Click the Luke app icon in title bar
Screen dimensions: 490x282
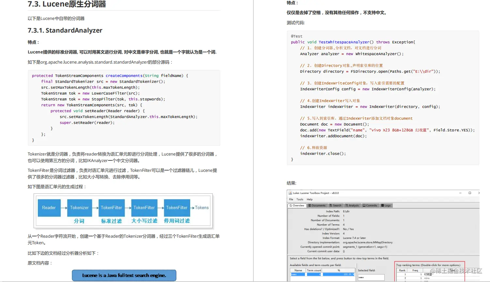pyautogui.click(x=290, y=193)
